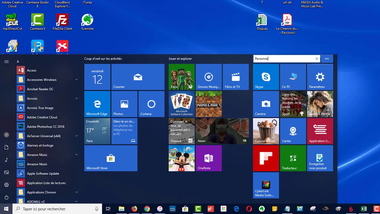This screenshot has height=214, width=380.
Task: Launch Acronis True Image from list
Action: pos(48,108)
